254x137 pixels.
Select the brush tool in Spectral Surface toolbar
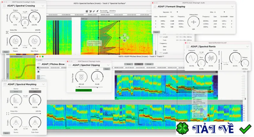point(97,11)
